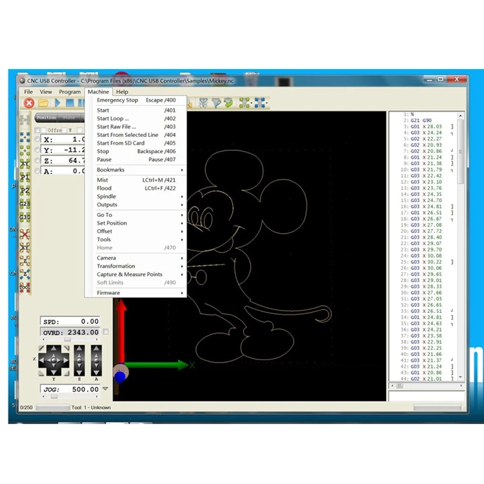The height and width of the screenshot is (484, 484).
Task: Toggle the Spindle green arrow toolbar icon
Action: pos(228,103)
